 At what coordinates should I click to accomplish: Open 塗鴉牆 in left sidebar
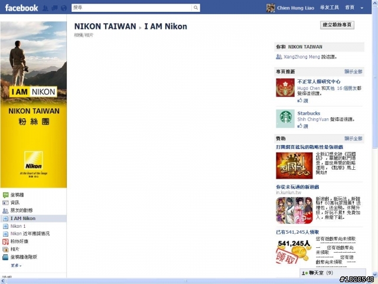click(x=17, y=195)
